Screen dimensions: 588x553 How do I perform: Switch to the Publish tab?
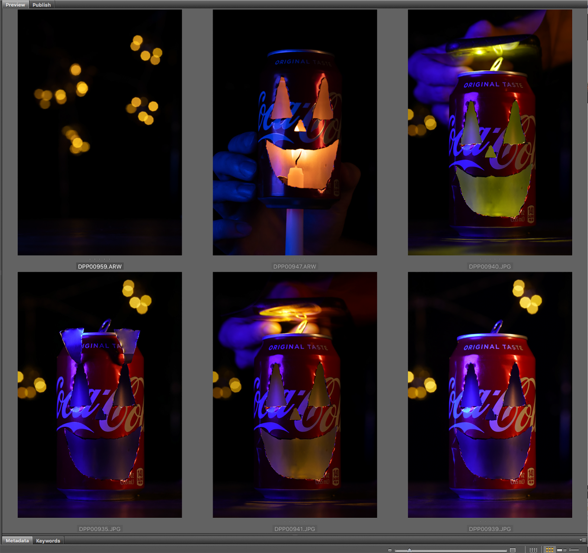tap(42, 5)
